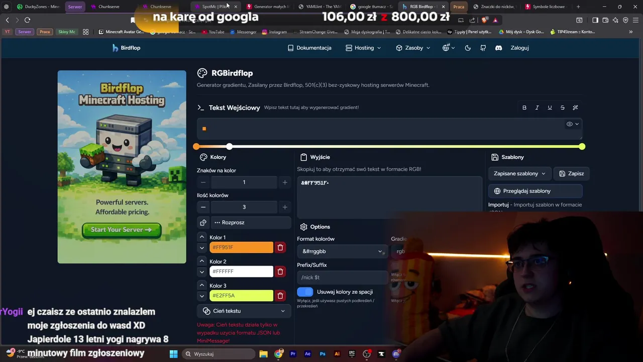
Task: Move Kolor 2 up arrow
Action: [x=202, y=261]
